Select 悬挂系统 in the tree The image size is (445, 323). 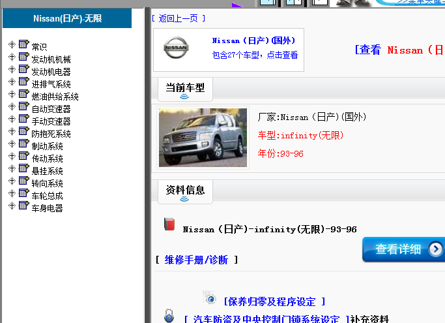coord(47,171)
